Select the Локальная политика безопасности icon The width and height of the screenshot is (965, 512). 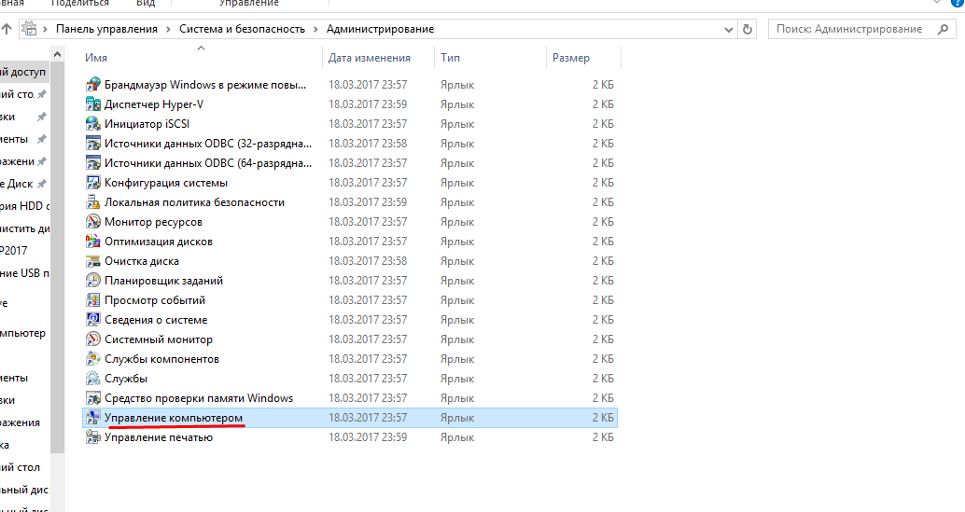[92, 202]
